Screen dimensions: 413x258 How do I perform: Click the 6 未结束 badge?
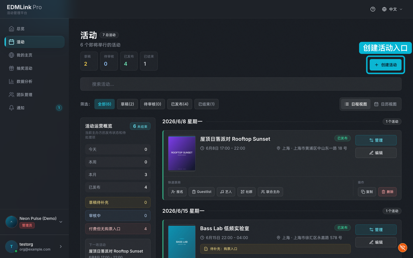(x=140, y=126)
